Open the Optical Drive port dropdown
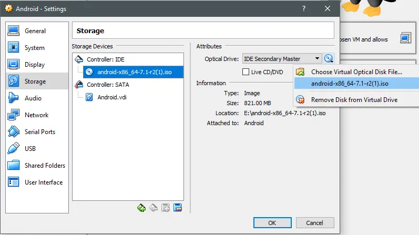 pos(281,59)
